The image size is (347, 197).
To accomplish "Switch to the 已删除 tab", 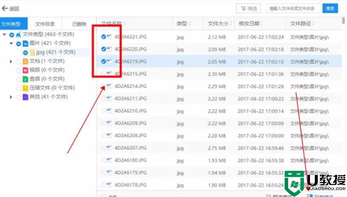I will (x=79, y=24).
